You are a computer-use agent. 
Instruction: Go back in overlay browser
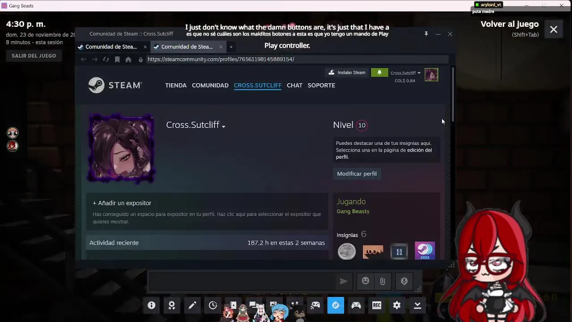(x=84, y=59)
